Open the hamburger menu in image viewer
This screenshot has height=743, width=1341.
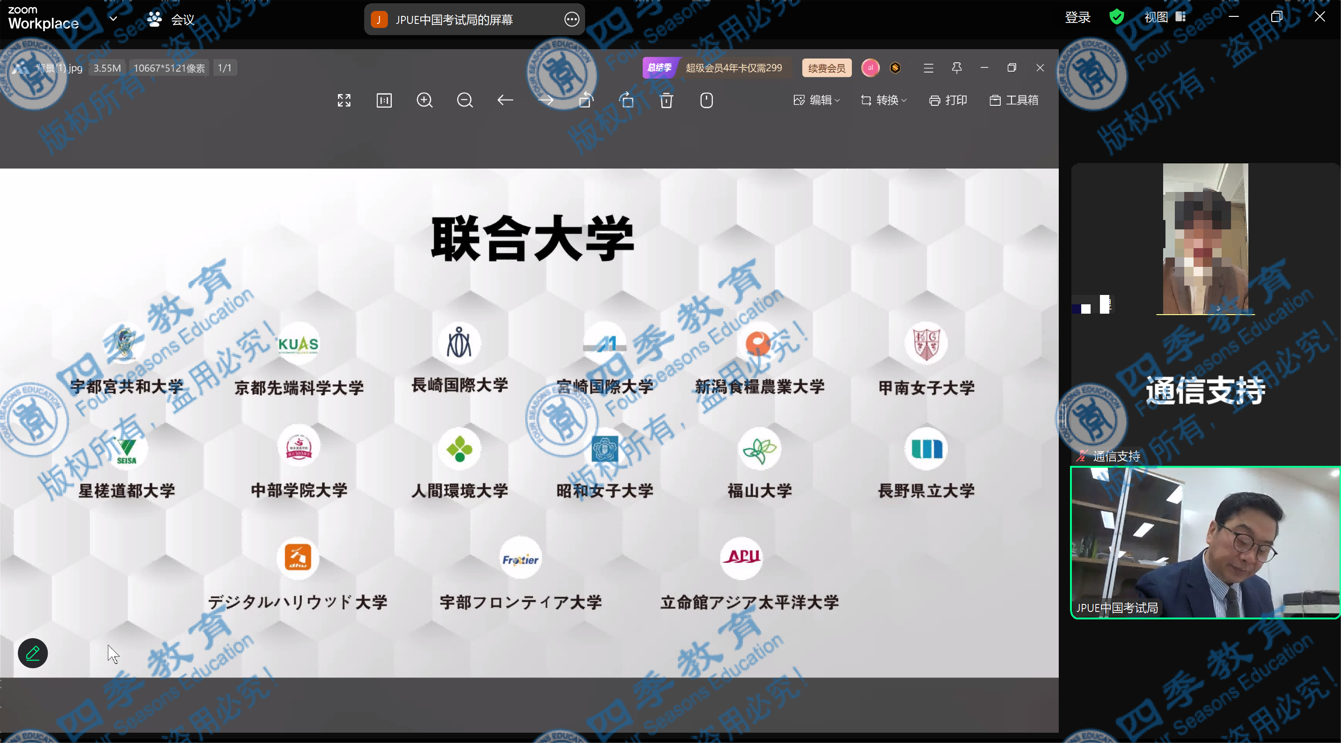[x=928, y=68]
